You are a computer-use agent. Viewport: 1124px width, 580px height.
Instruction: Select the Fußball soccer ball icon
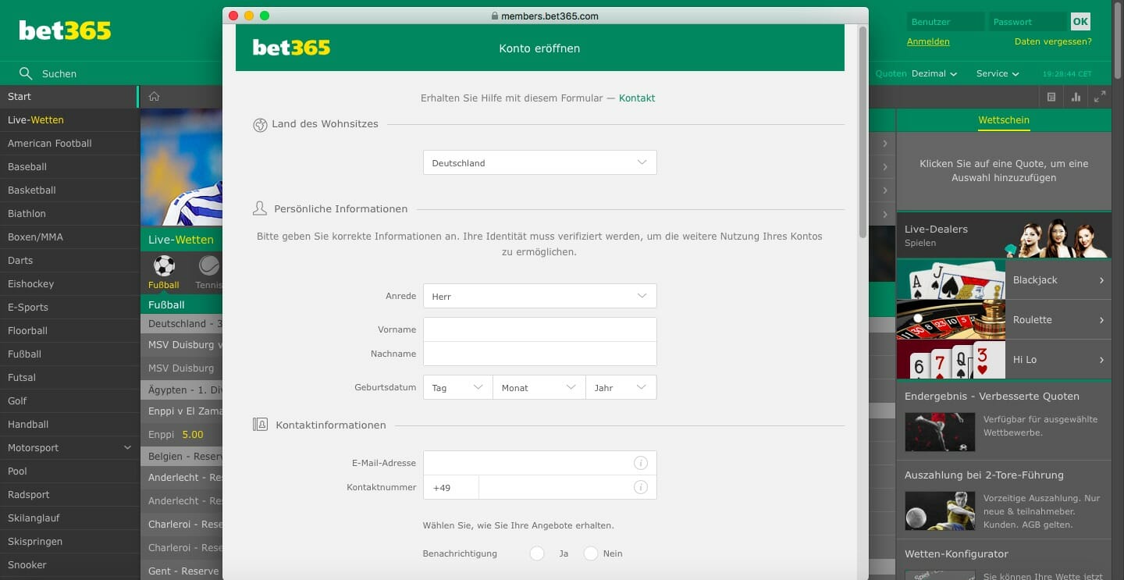[164, 266]
